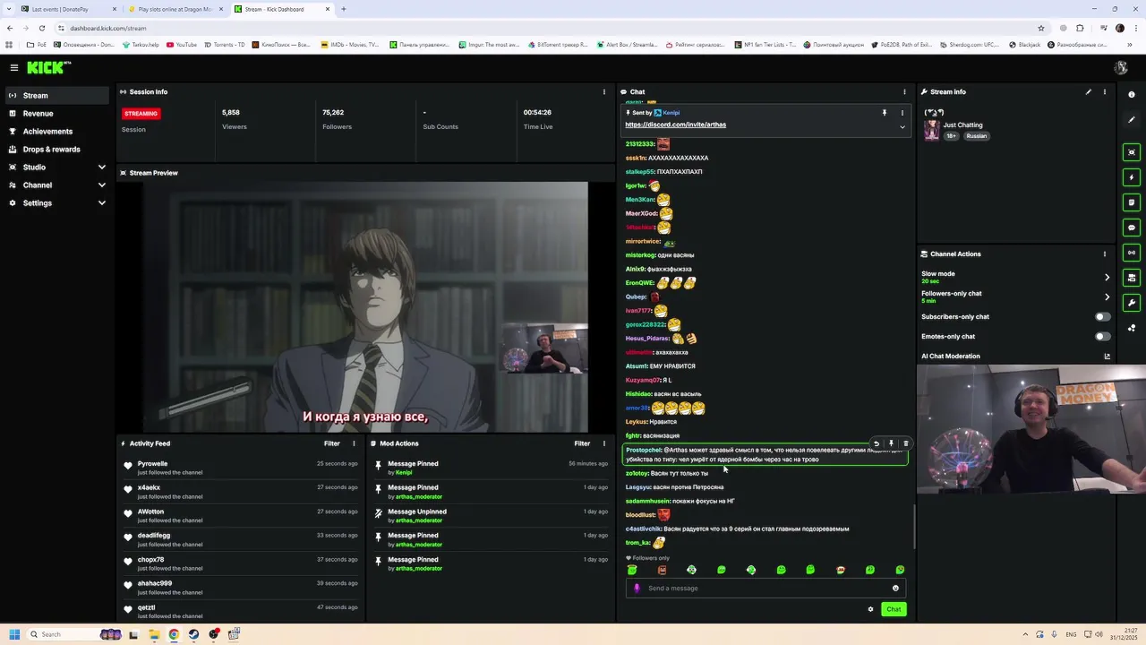
Task: Open user avatar in top right corner
Action: click(x=1120, y=68)
